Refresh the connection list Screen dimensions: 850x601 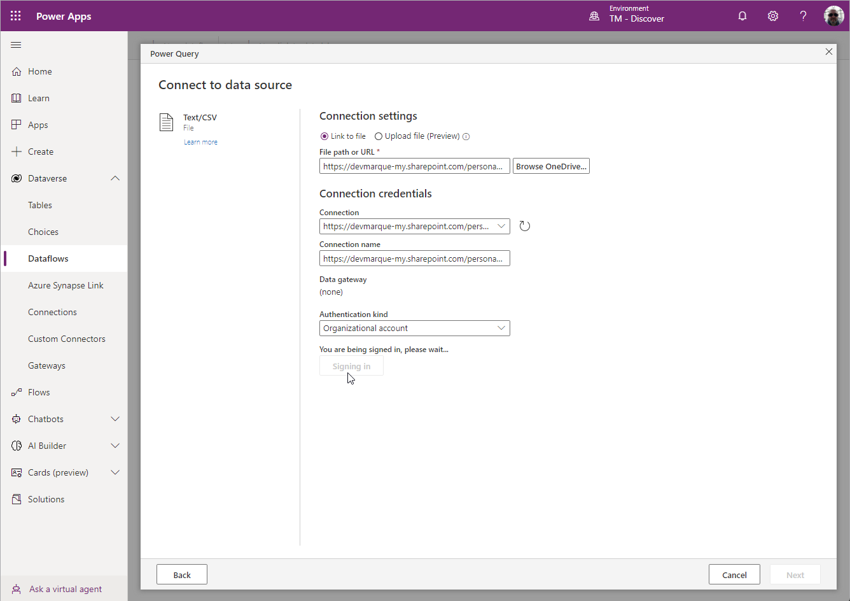524,226
